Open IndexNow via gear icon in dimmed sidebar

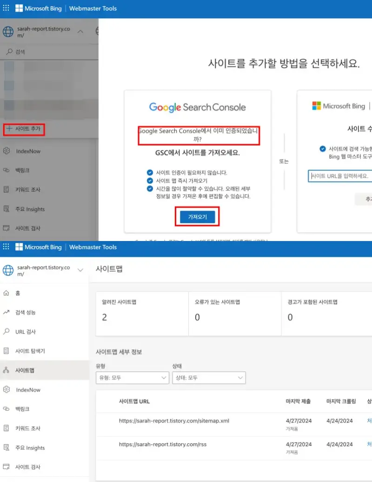point(7,151)
